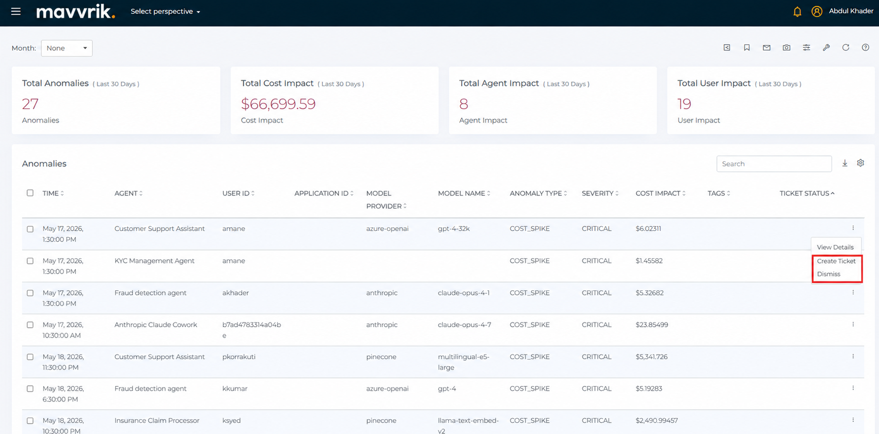This screenshot has width=879, height=434.
Task: Sort by TAGS column
Action: (x=719, y=193)
